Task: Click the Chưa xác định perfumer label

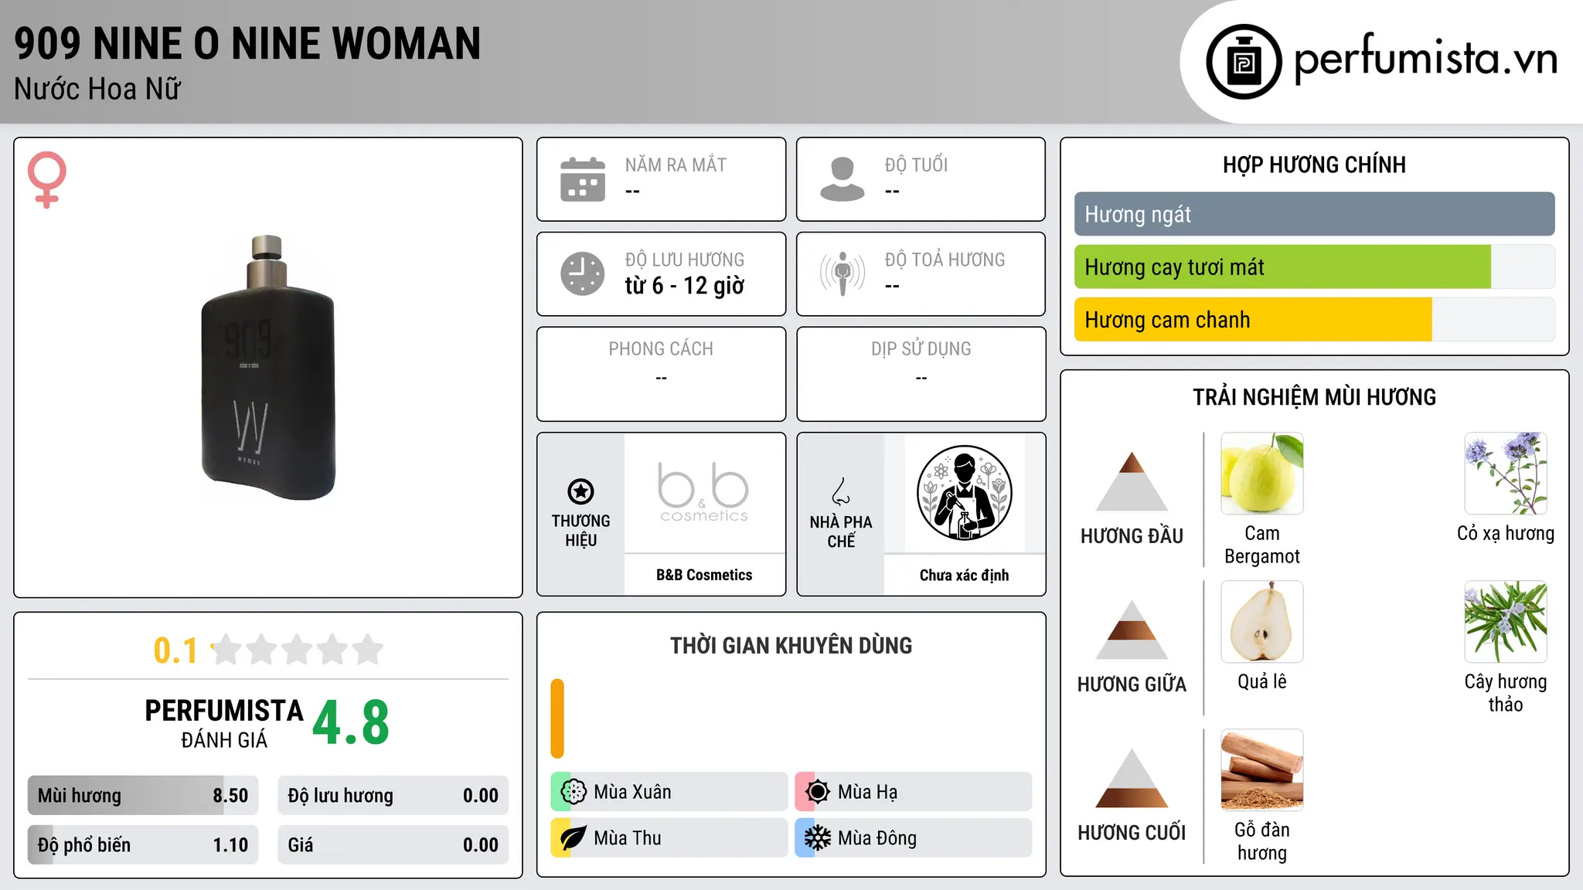Action: click(x=964, y=575)
